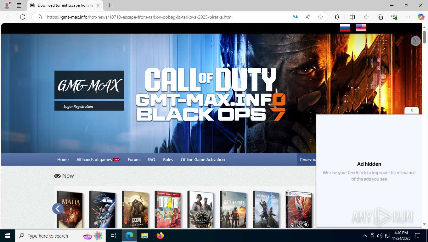Open the Doom Dark Ages cover

pos(135,209)
